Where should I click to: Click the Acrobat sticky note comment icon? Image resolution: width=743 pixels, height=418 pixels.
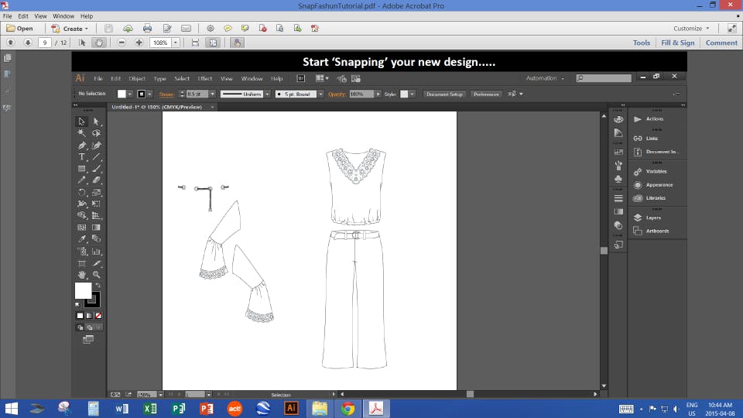[228, 29]
